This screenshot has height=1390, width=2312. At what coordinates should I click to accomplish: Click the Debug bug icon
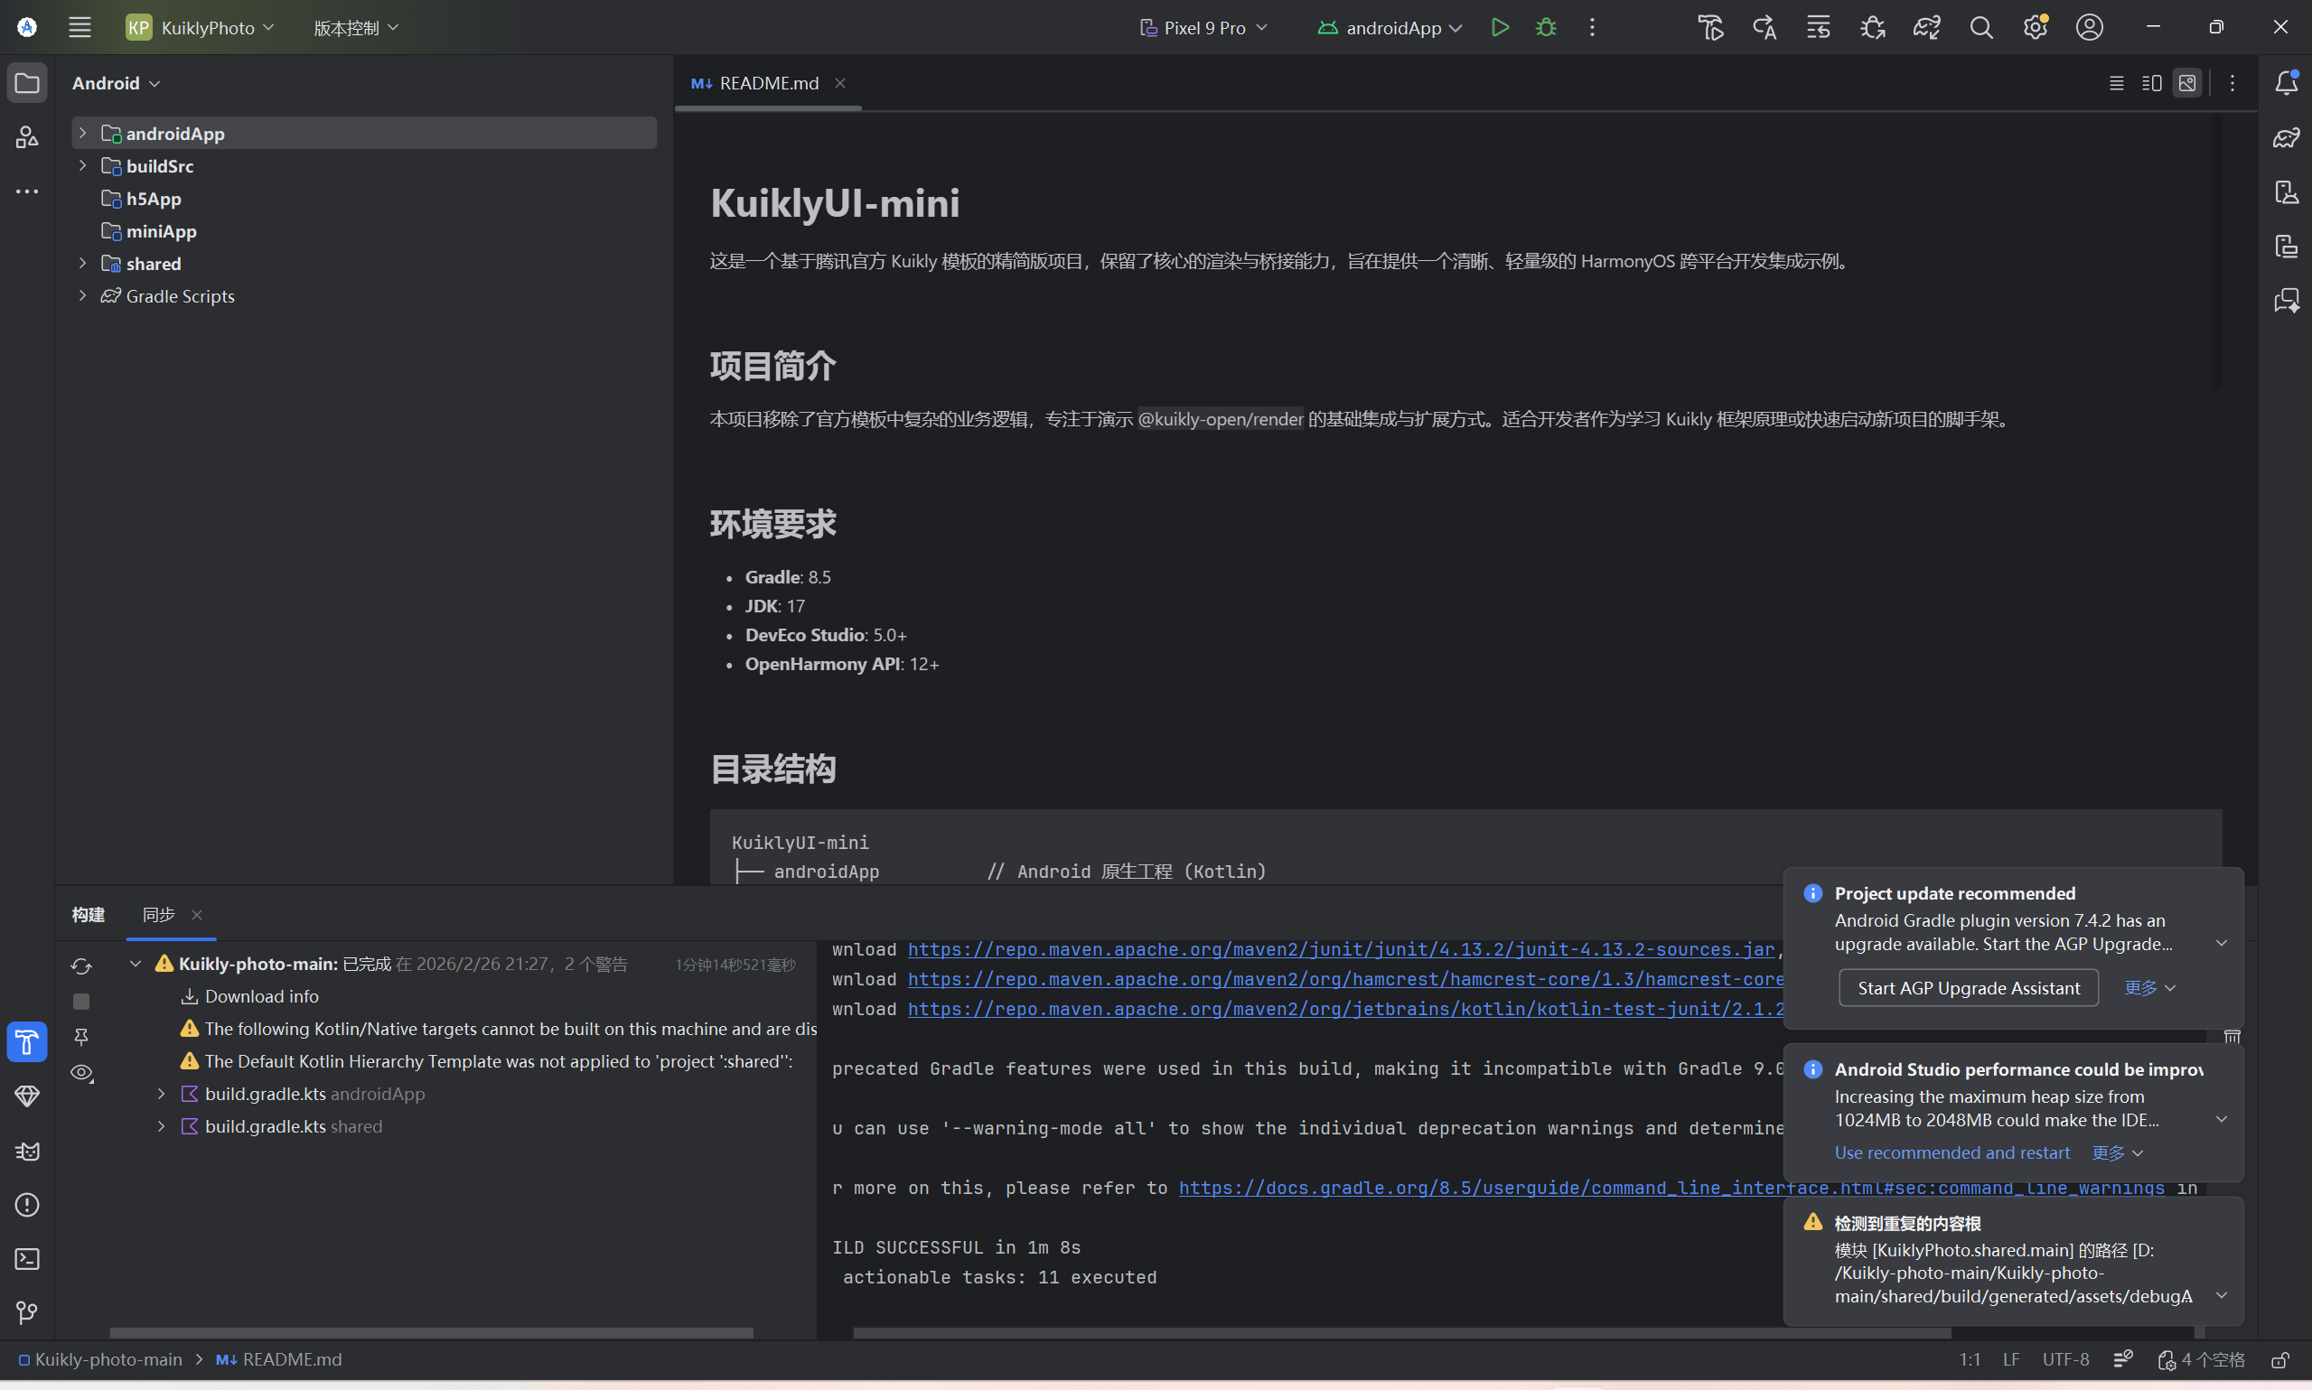tap(1546, 27)
